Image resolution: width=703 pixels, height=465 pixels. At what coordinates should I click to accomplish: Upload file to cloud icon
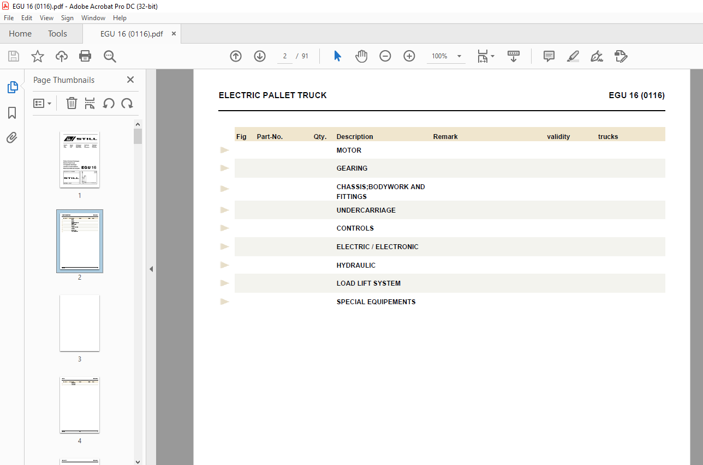click(62, 56)
